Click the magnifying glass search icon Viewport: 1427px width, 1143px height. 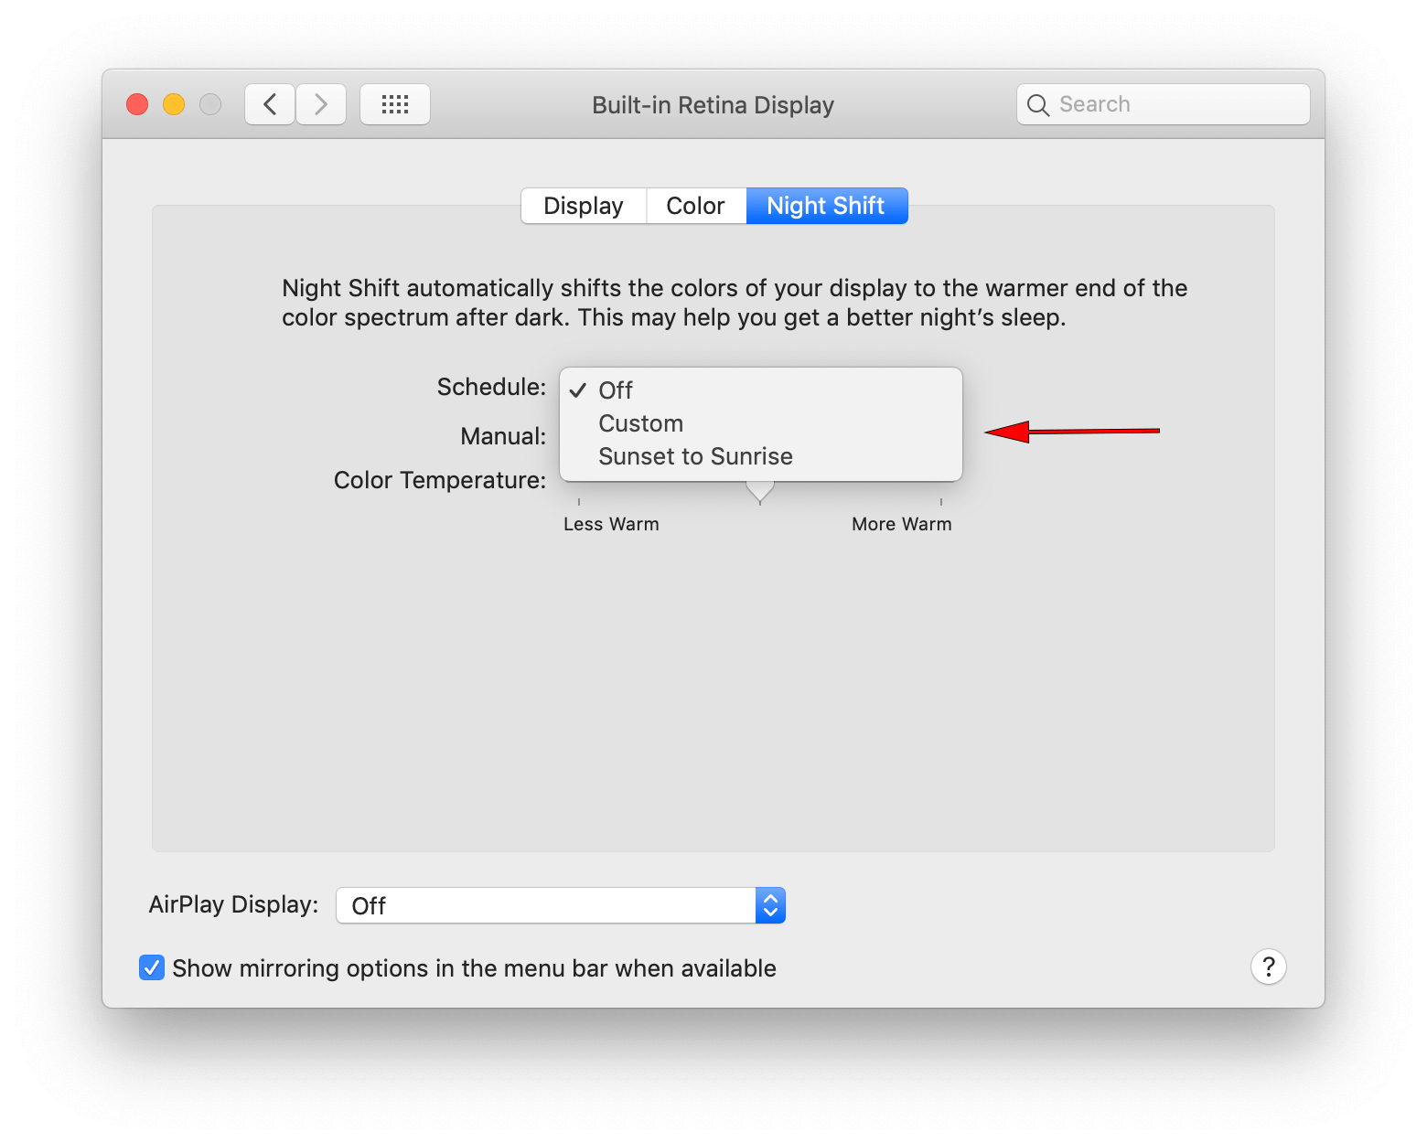click(1037, 105)
